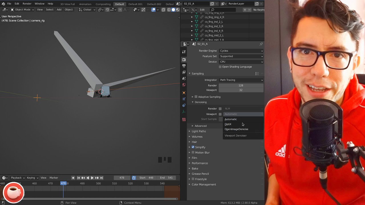Collapse the Denoising subpanel
365x205 pixels.
[x=193, y=102]
